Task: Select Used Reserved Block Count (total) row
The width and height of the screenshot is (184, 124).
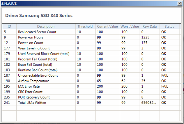Action: pos(91,53)
